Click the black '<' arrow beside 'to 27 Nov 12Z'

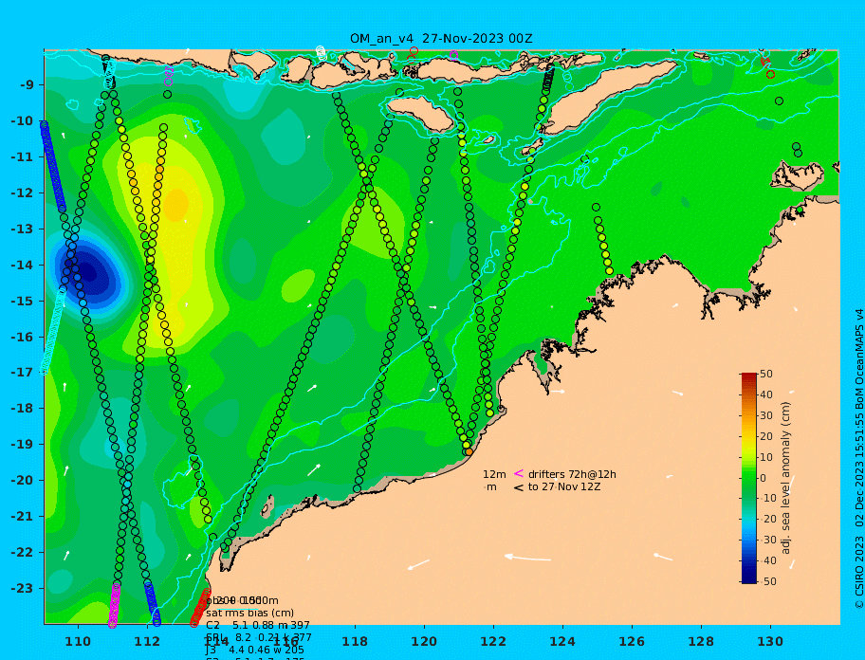[x=519, y=487]
